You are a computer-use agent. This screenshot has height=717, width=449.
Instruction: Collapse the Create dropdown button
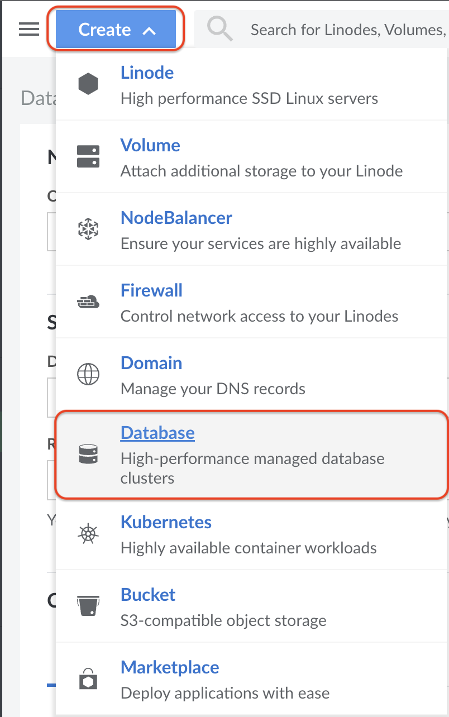coord(116,29)
